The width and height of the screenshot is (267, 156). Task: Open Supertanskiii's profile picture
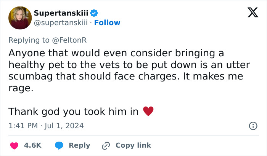[20, 18]
